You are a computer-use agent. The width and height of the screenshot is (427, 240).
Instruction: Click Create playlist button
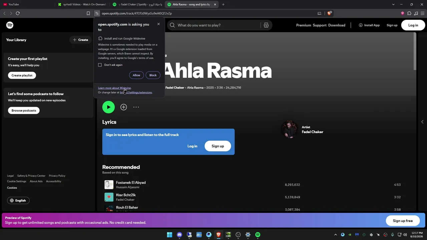[x=22, y=75]
